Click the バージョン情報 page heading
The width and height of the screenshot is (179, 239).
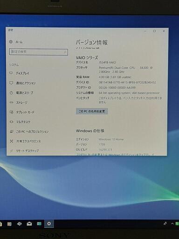click(92, 42)
